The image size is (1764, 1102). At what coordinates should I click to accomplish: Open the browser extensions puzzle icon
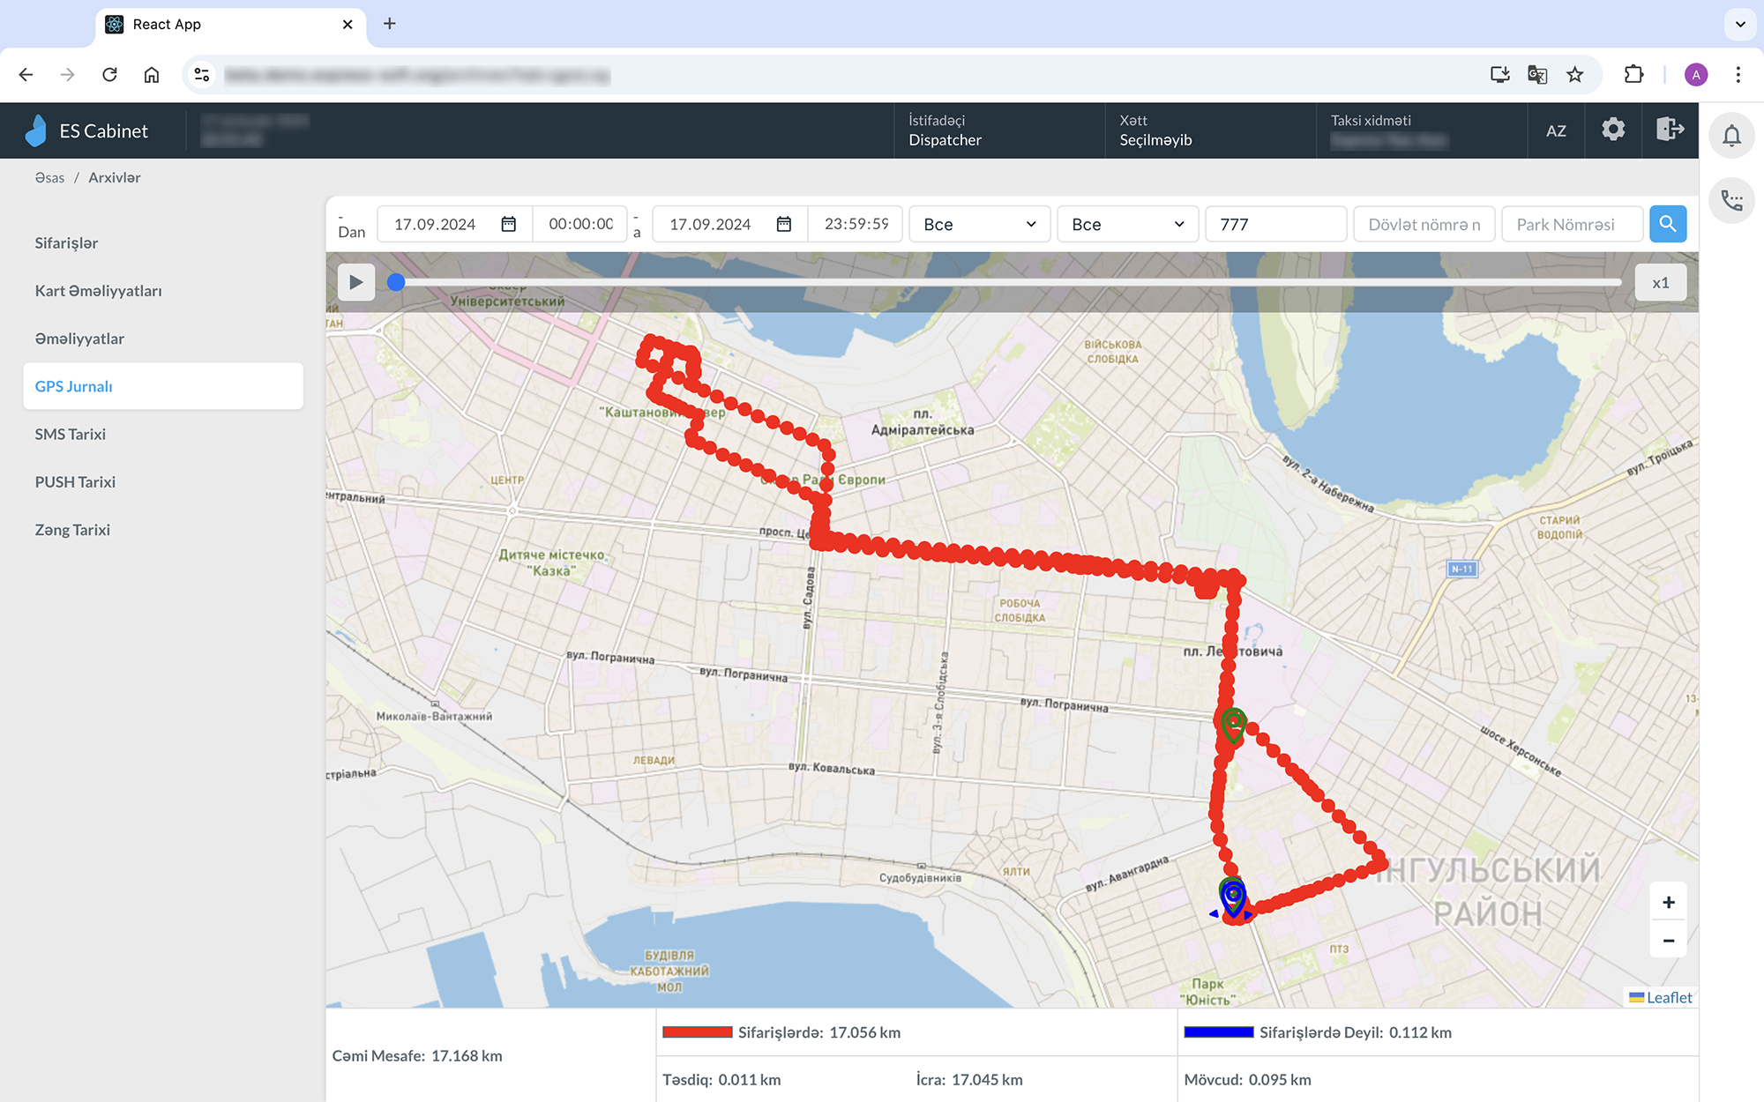click(1633, 75)
